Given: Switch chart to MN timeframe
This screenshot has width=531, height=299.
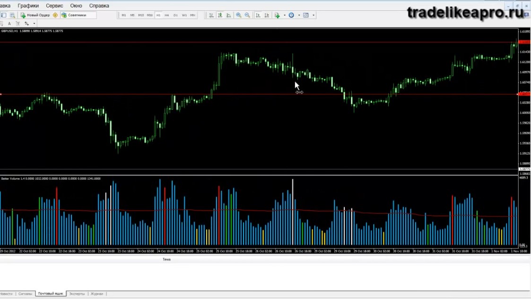Looking at the screenshot, I should tap(193, 15).
